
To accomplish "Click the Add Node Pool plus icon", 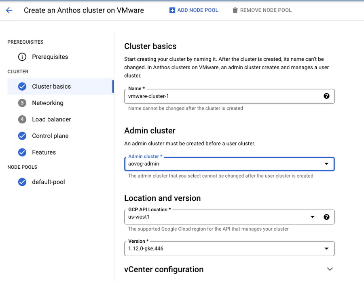I will point(172,11).
